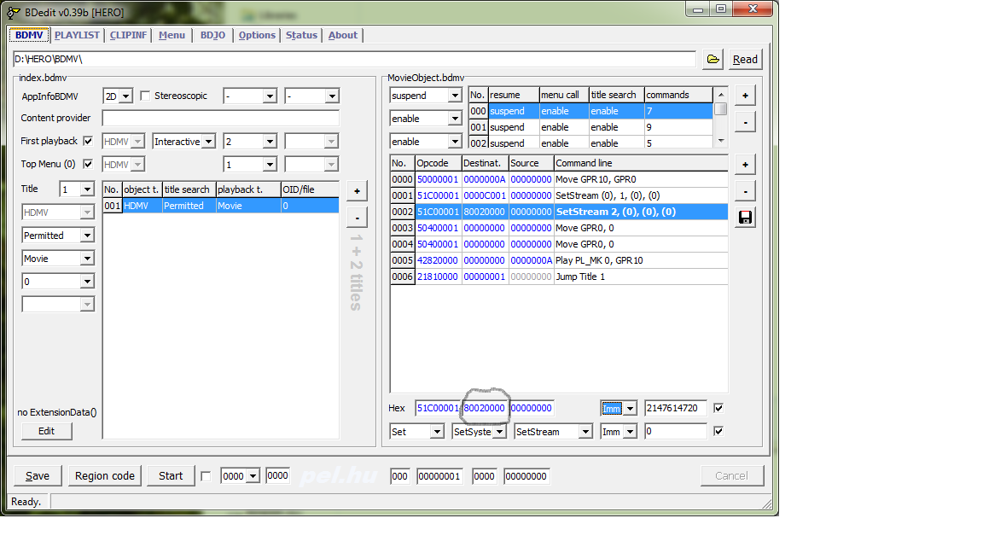Viewport: 983px width, 553px height.
Task: Select title row 001 HDMV
Action: tap(221, 206)
